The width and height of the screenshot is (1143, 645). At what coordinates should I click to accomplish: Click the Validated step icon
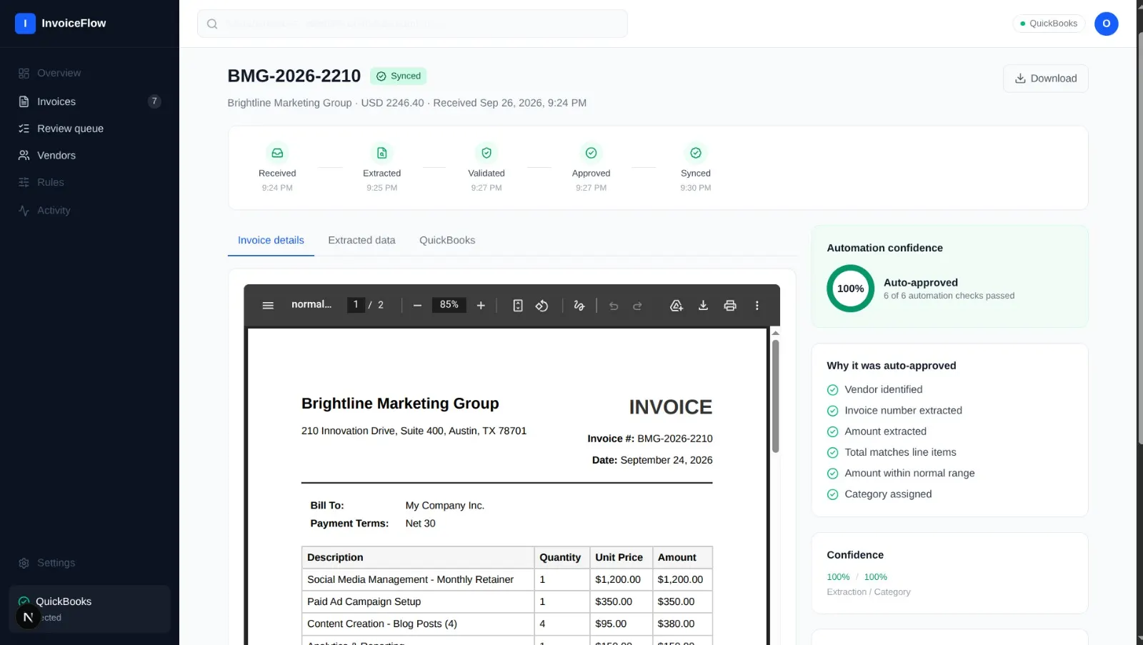tap(486, 153)
